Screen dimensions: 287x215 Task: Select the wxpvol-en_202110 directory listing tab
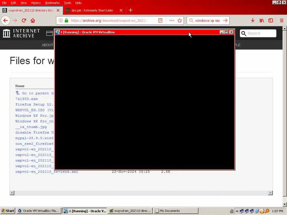coord(31,10)
